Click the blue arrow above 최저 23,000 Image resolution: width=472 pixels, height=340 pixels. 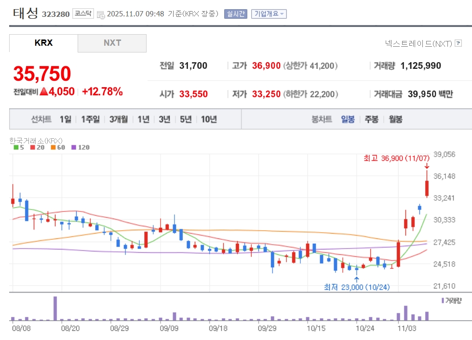356,279
